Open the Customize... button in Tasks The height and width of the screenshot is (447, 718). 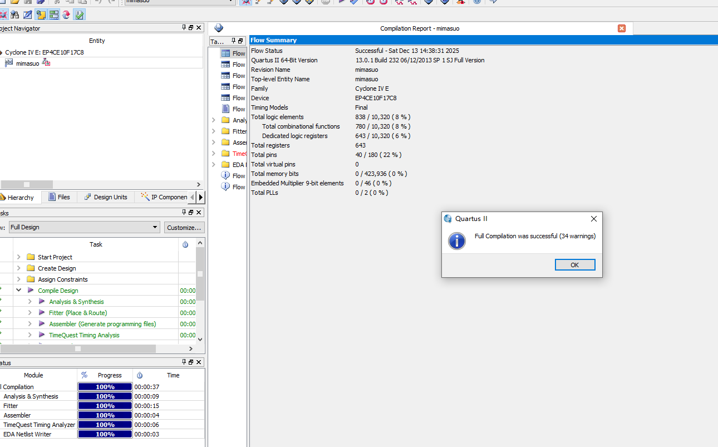click(184, 227)
